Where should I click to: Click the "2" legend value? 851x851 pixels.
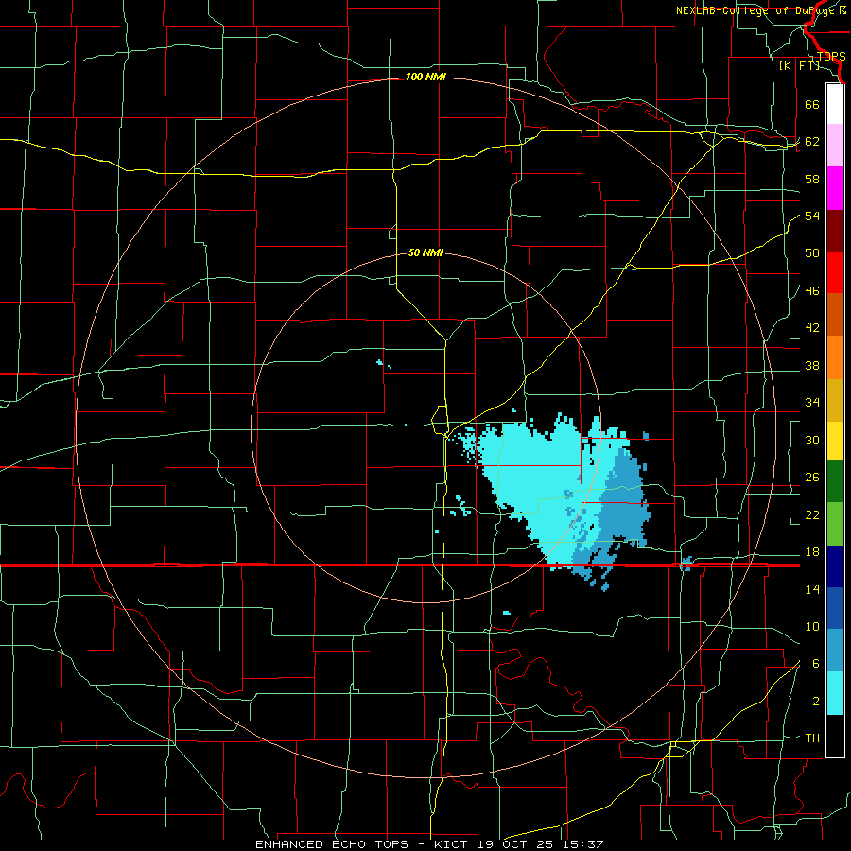[816, 702]
